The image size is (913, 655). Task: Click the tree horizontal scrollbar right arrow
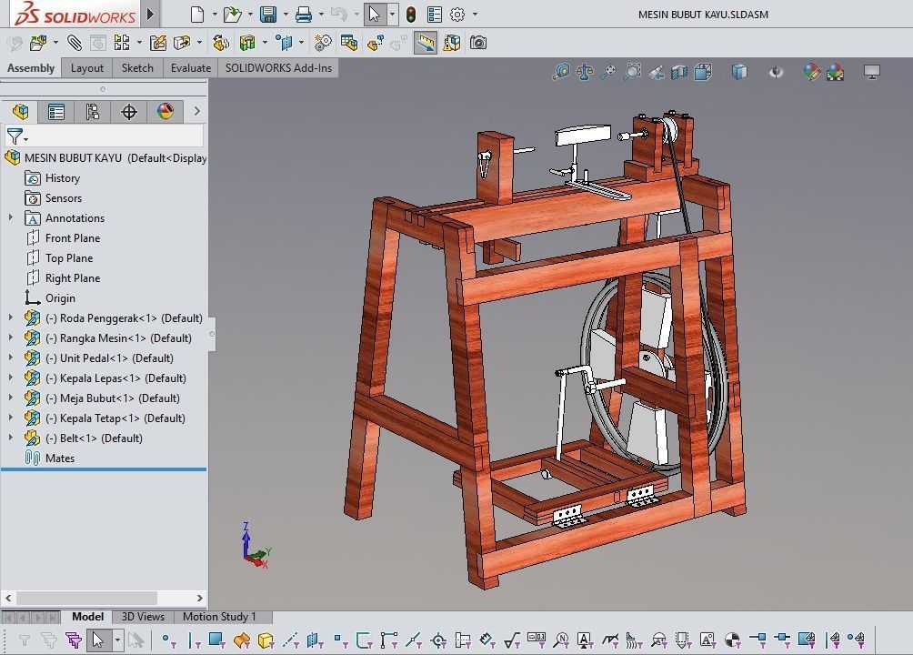(x=200, y=598)
